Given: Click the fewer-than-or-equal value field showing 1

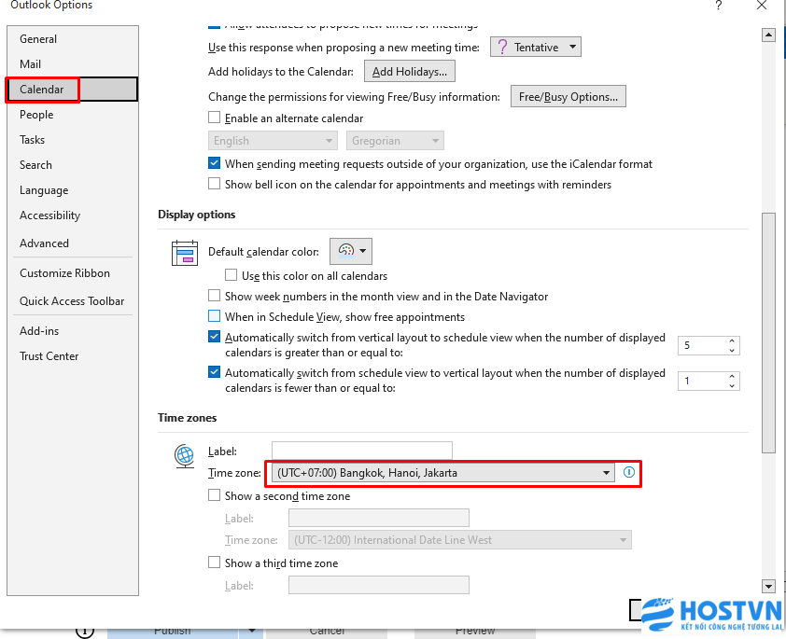Looking at the screenshot, I should (702, 382).
